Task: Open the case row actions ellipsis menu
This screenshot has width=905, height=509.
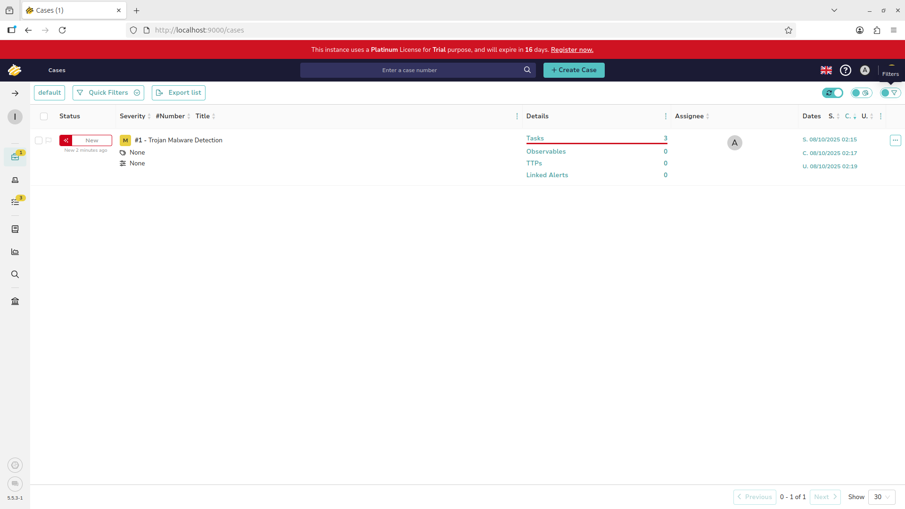Action: pyautogui.click(x=895, y=140)
